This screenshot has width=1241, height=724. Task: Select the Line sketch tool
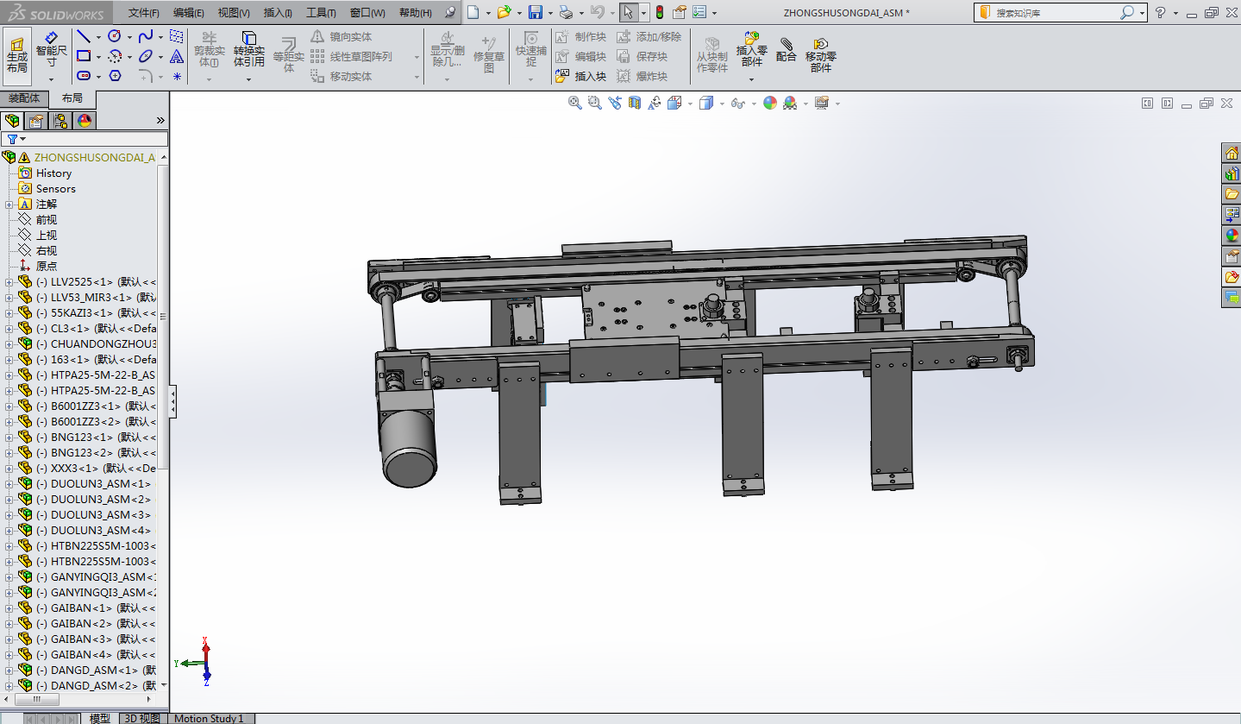84,36
